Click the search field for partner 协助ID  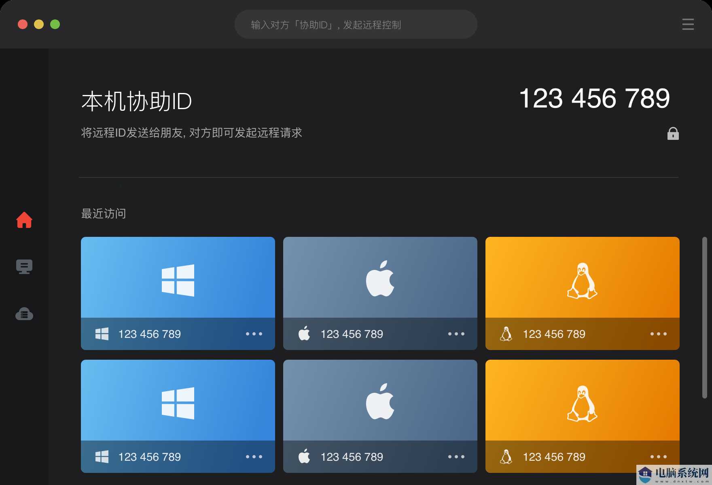click(356, 24)
